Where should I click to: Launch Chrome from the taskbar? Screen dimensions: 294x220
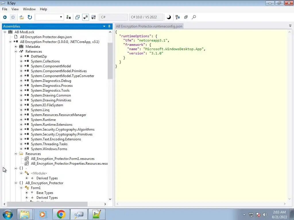click(61, 214)
